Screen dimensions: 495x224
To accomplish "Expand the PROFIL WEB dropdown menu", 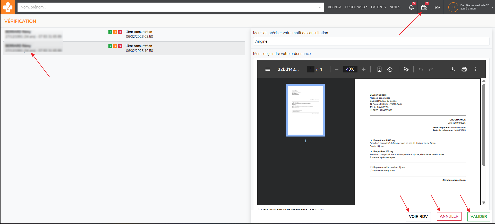I will coord(356,7).
